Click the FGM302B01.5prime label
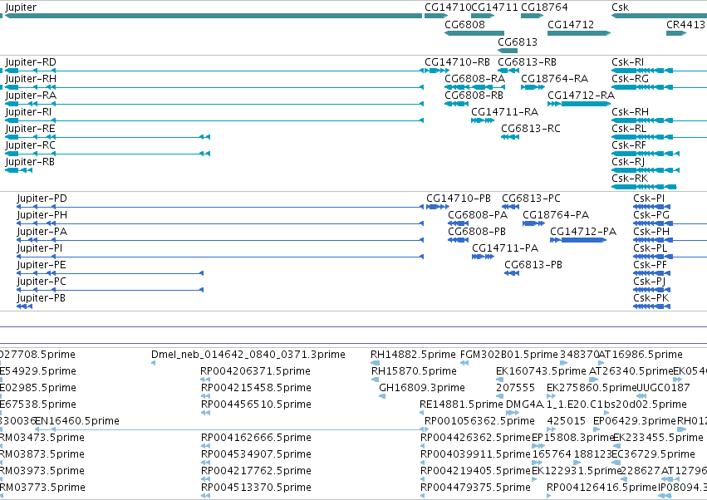The height and width of the screenshot is (500, 707). coord(508,355)
